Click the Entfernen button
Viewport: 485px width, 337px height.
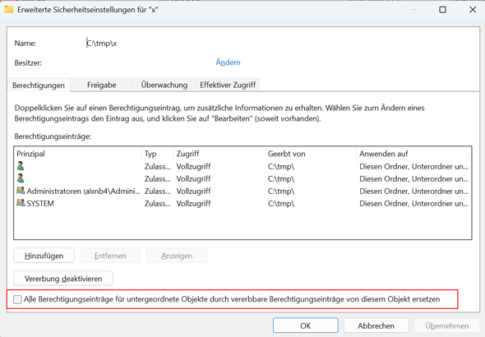coord(110,256)
